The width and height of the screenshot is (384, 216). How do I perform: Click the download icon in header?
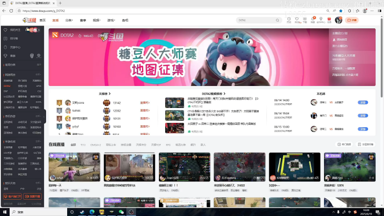[x=305, y=20]
